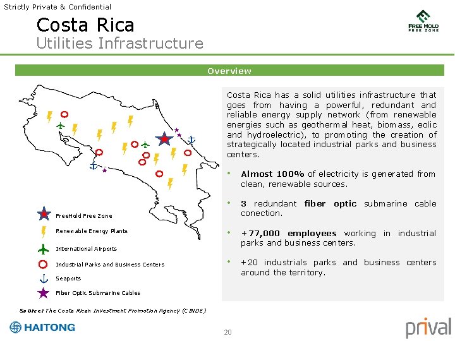Click the northernmost lightning bolt on the map
455x341 pixels.
coord(130,121)
